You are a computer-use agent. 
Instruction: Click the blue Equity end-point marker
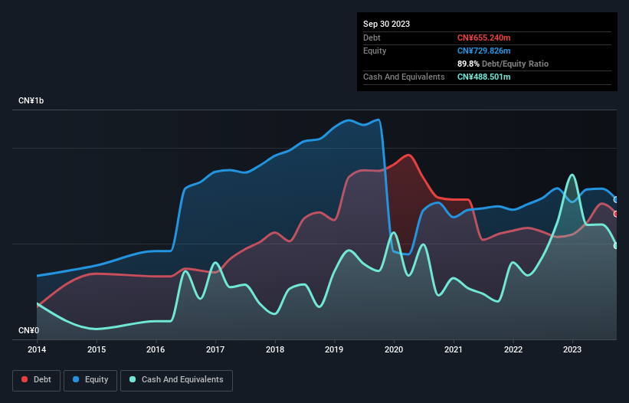point(616,200)
